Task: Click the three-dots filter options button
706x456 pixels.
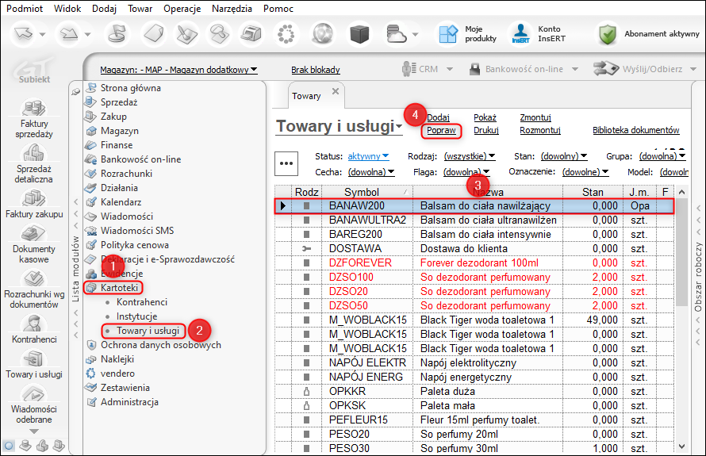Action: [x=286, y=163]
